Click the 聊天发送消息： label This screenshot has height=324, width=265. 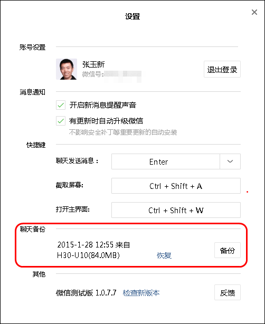point(77,161)
